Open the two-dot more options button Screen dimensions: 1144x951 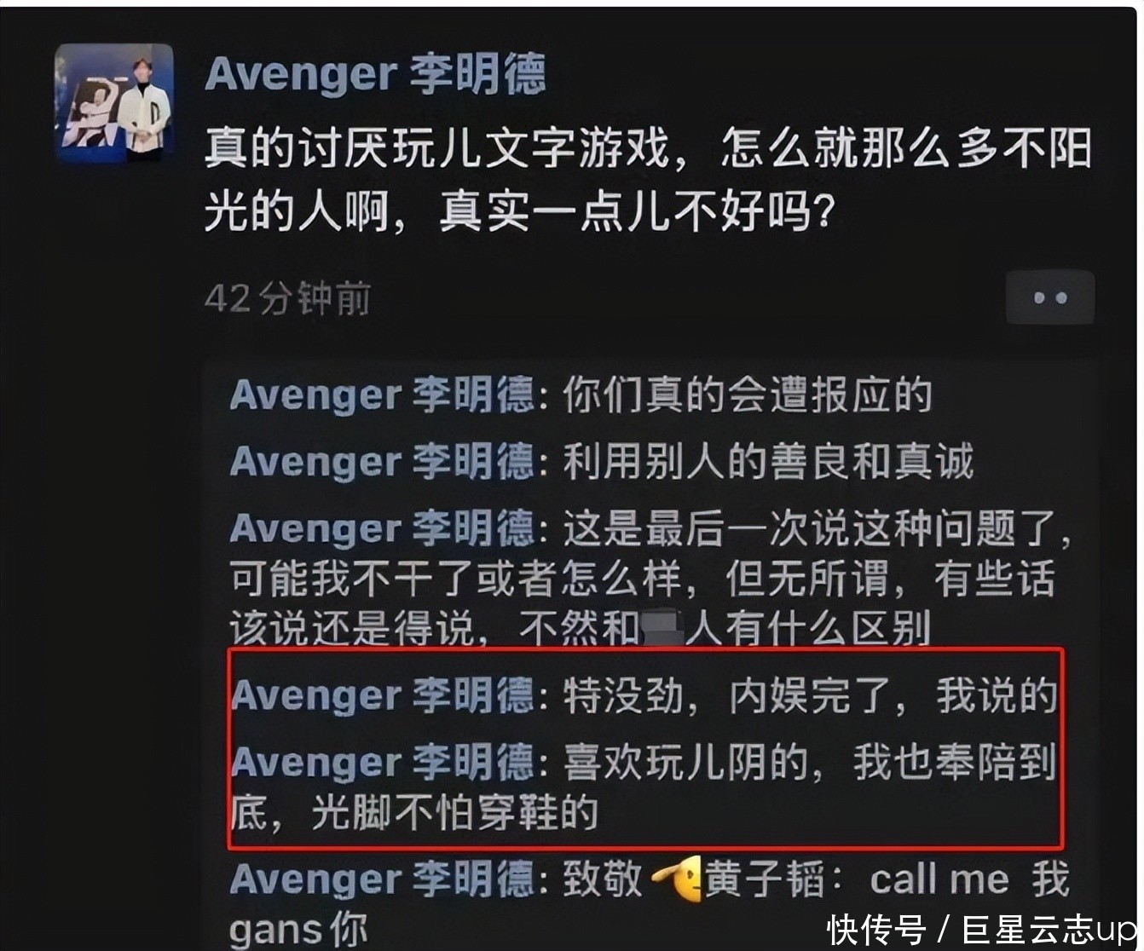point(1049,297)
